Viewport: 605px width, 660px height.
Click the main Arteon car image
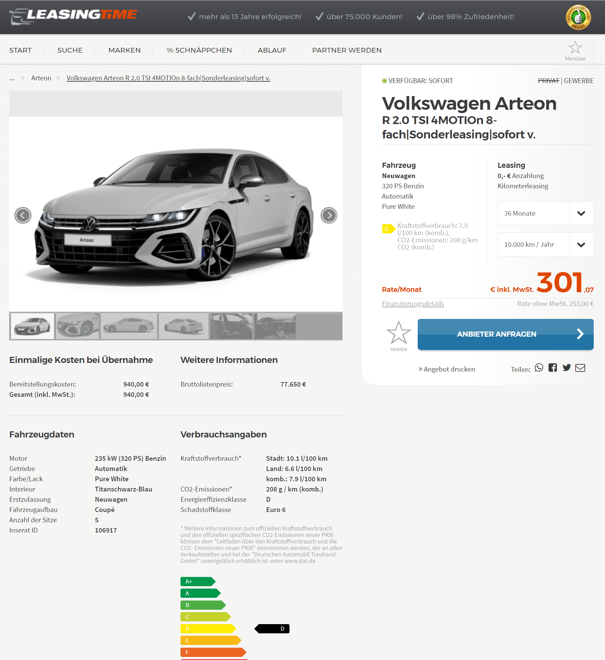tap(176, 214)
